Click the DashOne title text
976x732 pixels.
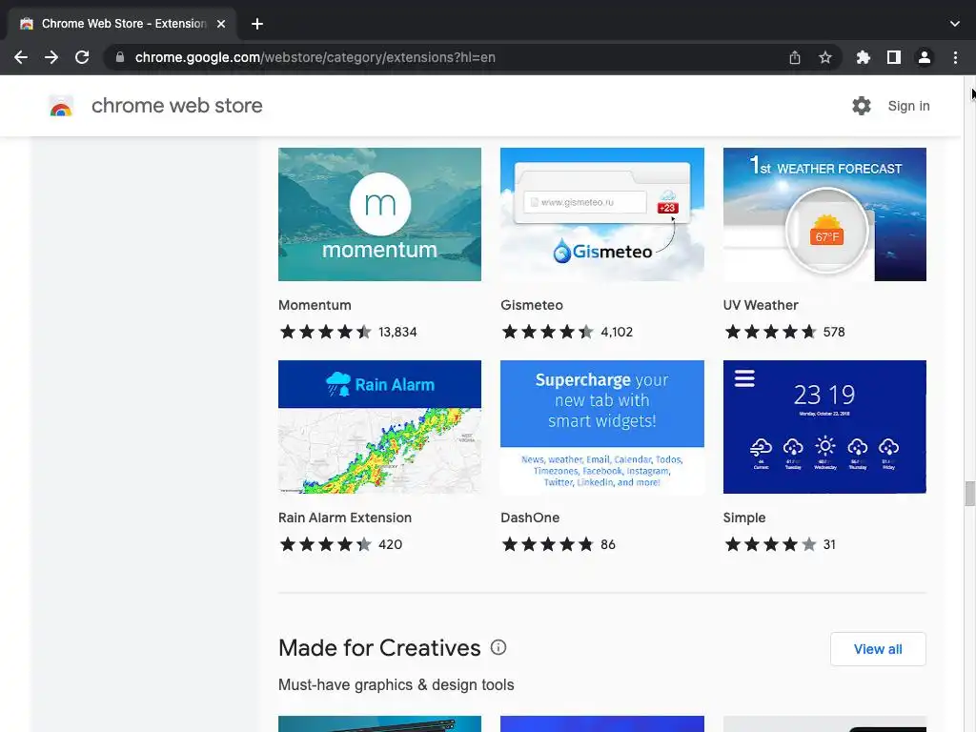point(530,518)
